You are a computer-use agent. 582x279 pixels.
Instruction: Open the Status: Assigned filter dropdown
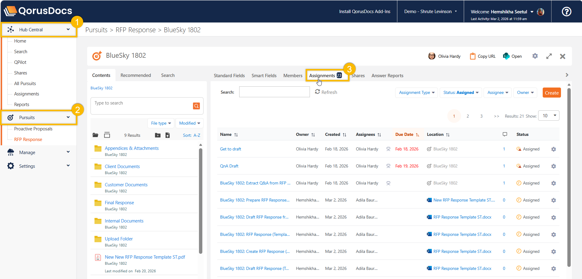point(460,93)
